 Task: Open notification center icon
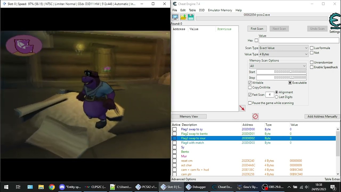point(333,187)
